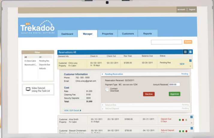Image resolution: width=214 pixels, height=138 pixels.
Task: Click the Trekadoo logo
Action: pyautogui.click(x=37, y=27)
